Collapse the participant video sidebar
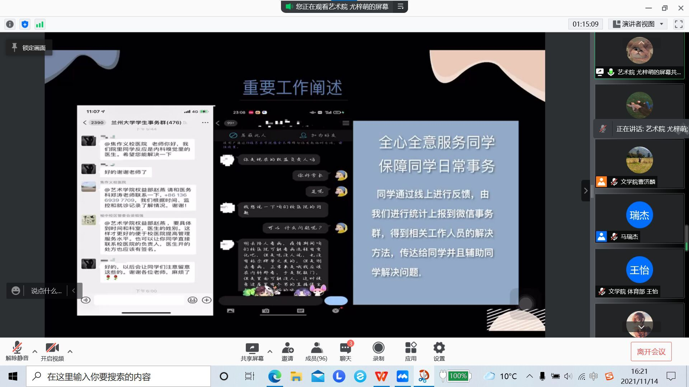 point(586,191)
